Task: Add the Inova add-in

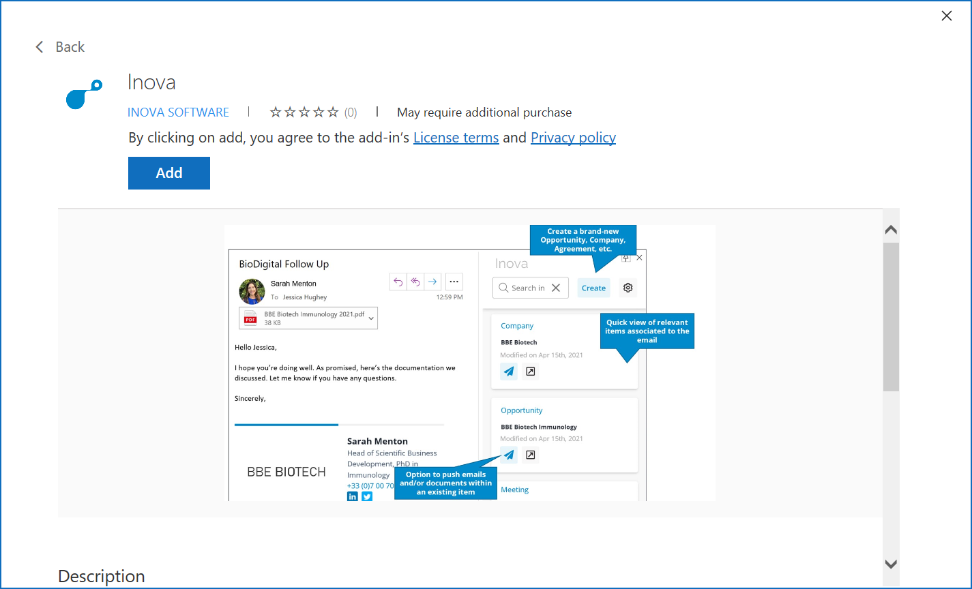Action: 169,173
